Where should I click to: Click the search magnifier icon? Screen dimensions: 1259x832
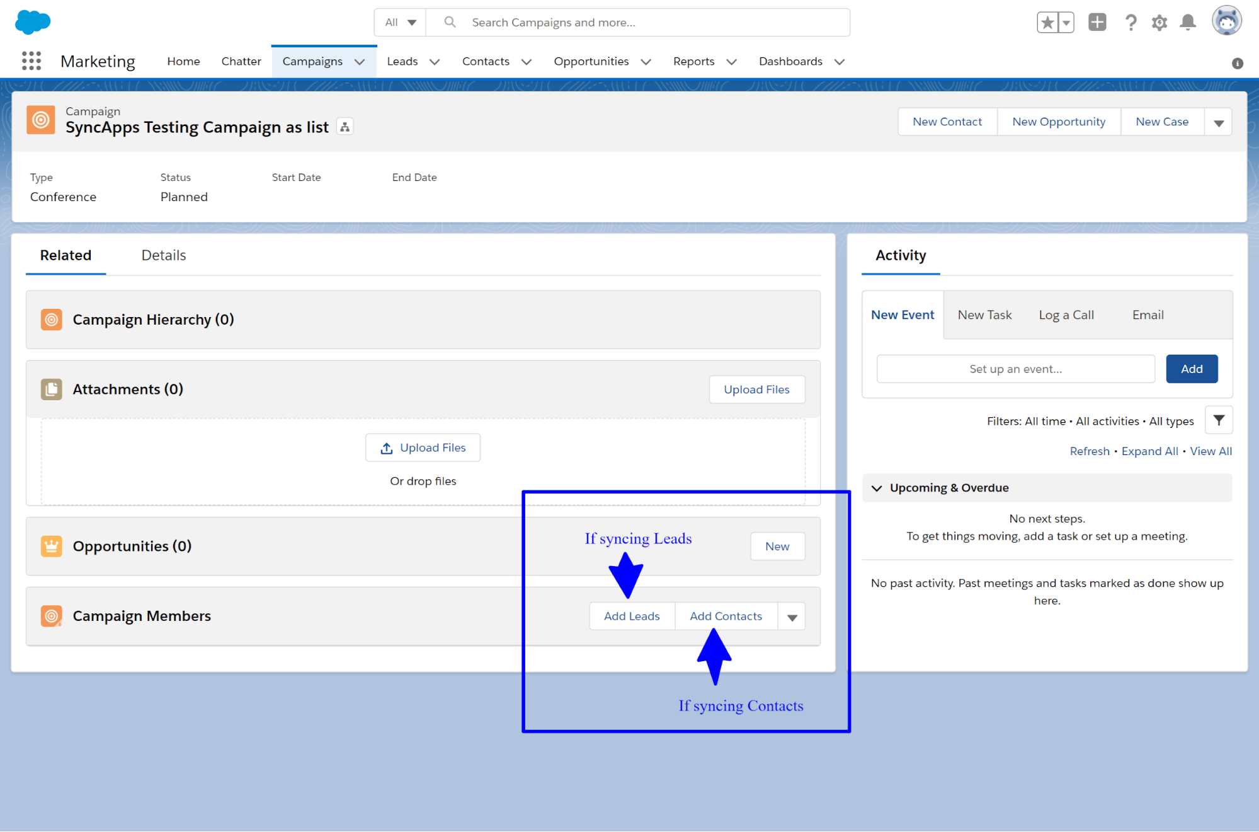pyautogui.click(x=450, y=22)
